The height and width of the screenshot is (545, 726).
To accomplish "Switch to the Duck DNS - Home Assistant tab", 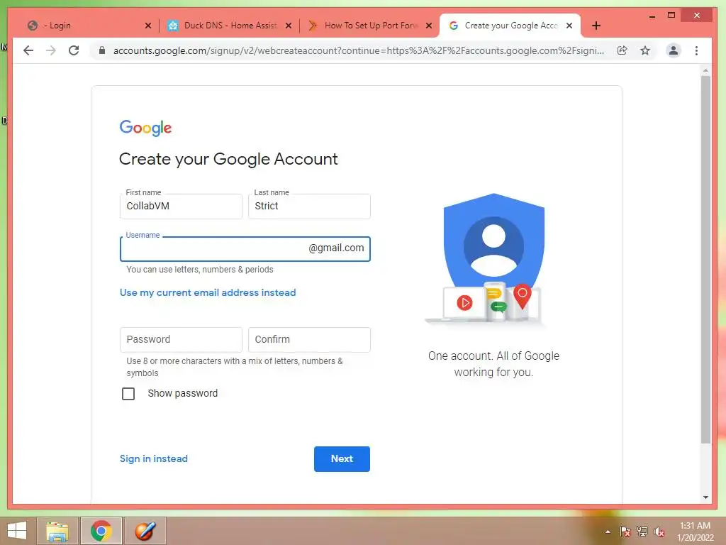I will tap(230, 26).
